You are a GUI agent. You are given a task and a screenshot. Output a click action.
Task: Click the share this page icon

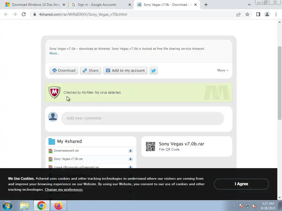[x=238, y=14]
